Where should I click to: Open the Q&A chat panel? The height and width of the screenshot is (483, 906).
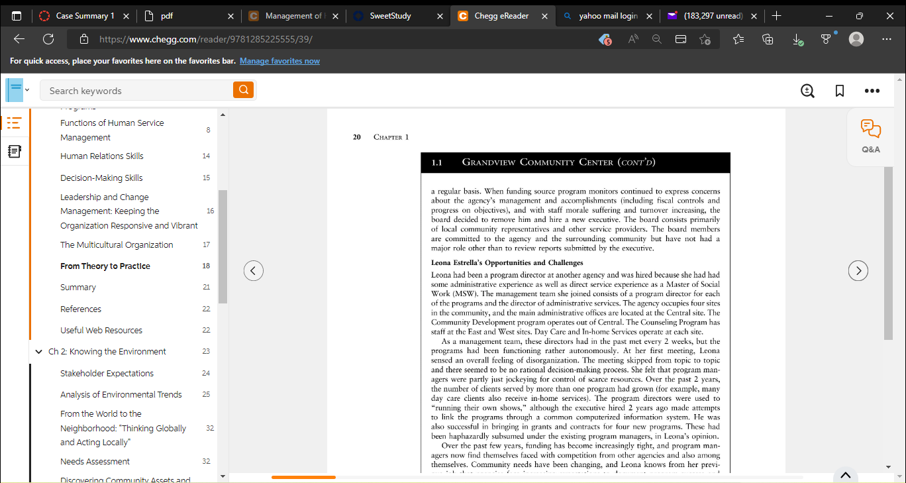click(x=871, y=136)
